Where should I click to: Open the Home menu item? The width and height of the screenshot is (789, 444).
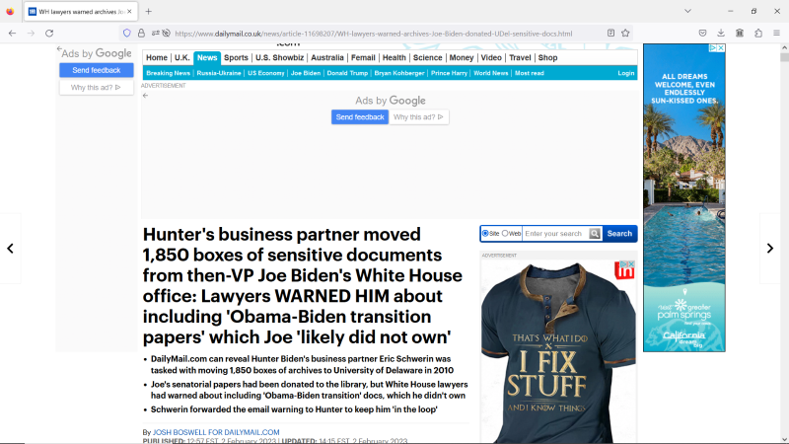click(157, 58)
